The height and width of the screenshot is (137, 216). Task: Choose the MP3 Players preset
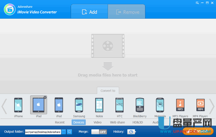180,105
